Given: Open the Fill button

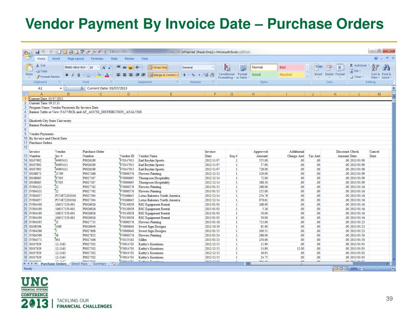Looking at the screenshot, I should click(x=356, y=71).
